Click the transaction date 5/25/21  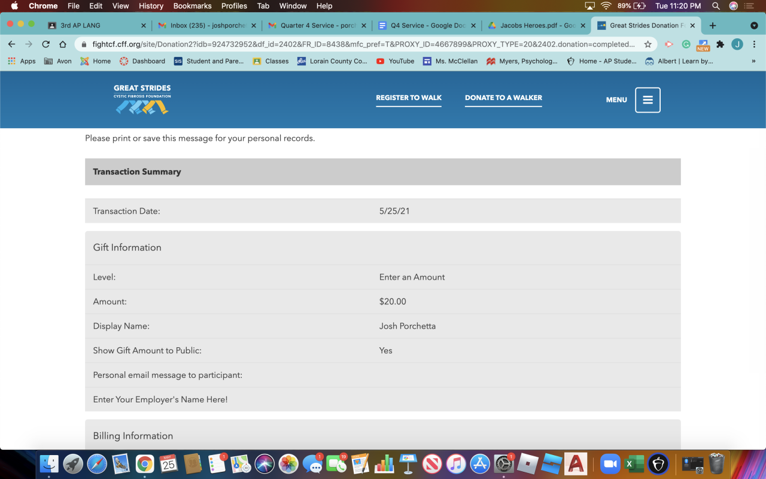pos(394,211)
